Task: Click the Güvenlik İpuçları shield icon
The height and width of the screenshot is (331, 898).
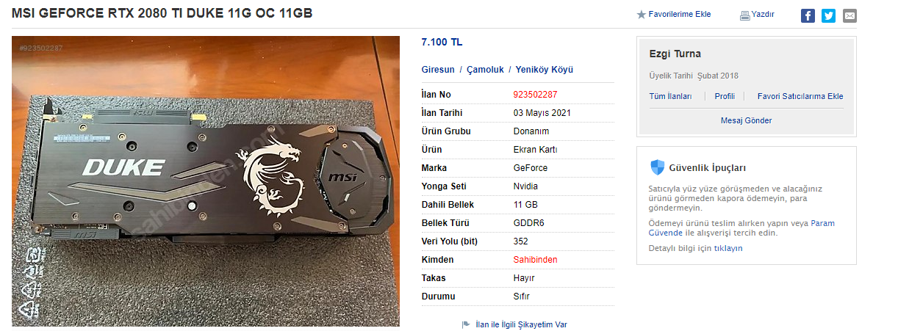Action: click(658, 167)
